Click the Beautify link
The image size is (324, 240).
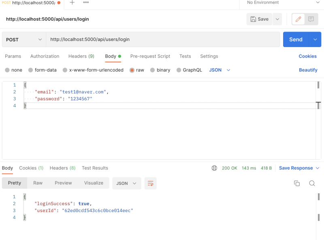pyautogui.click(x=308, y=70)
